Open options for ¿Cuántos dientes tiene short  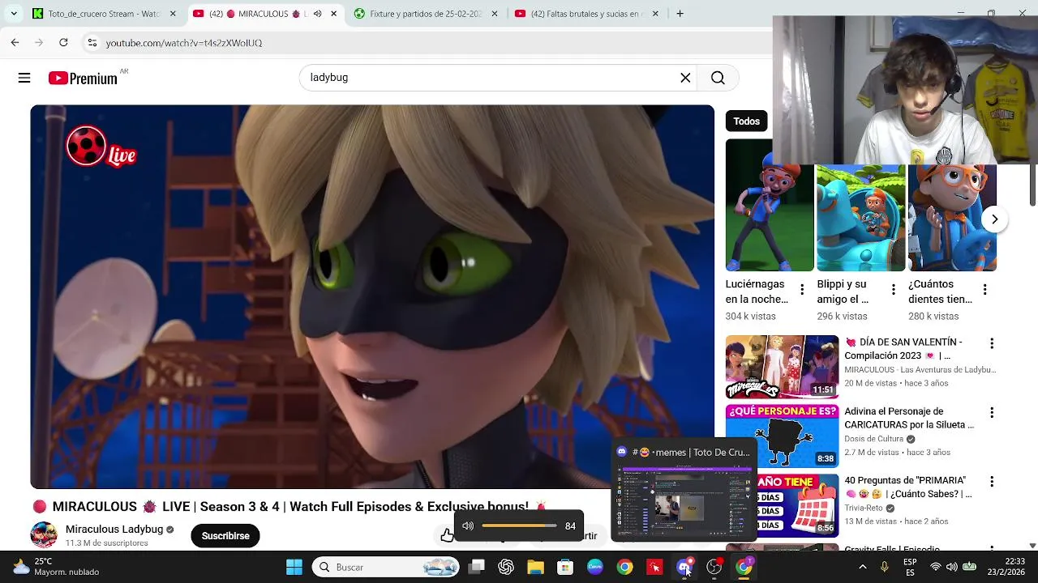click(x=984, y=290)
